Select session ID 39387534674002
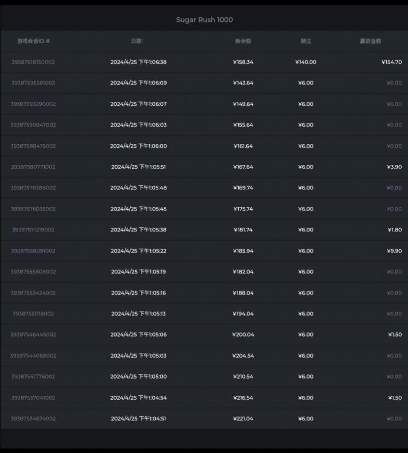Viewport: 408px width, 453px height. pos(33,418)
